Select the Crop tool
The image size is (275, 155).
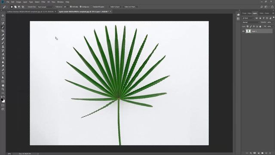3,31
